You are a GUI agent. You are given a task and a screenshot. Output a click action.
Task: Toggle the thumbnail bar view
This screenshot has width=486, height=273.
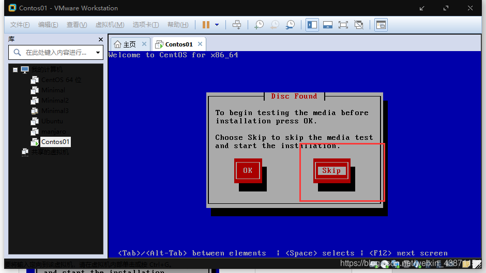coord(328,25)
